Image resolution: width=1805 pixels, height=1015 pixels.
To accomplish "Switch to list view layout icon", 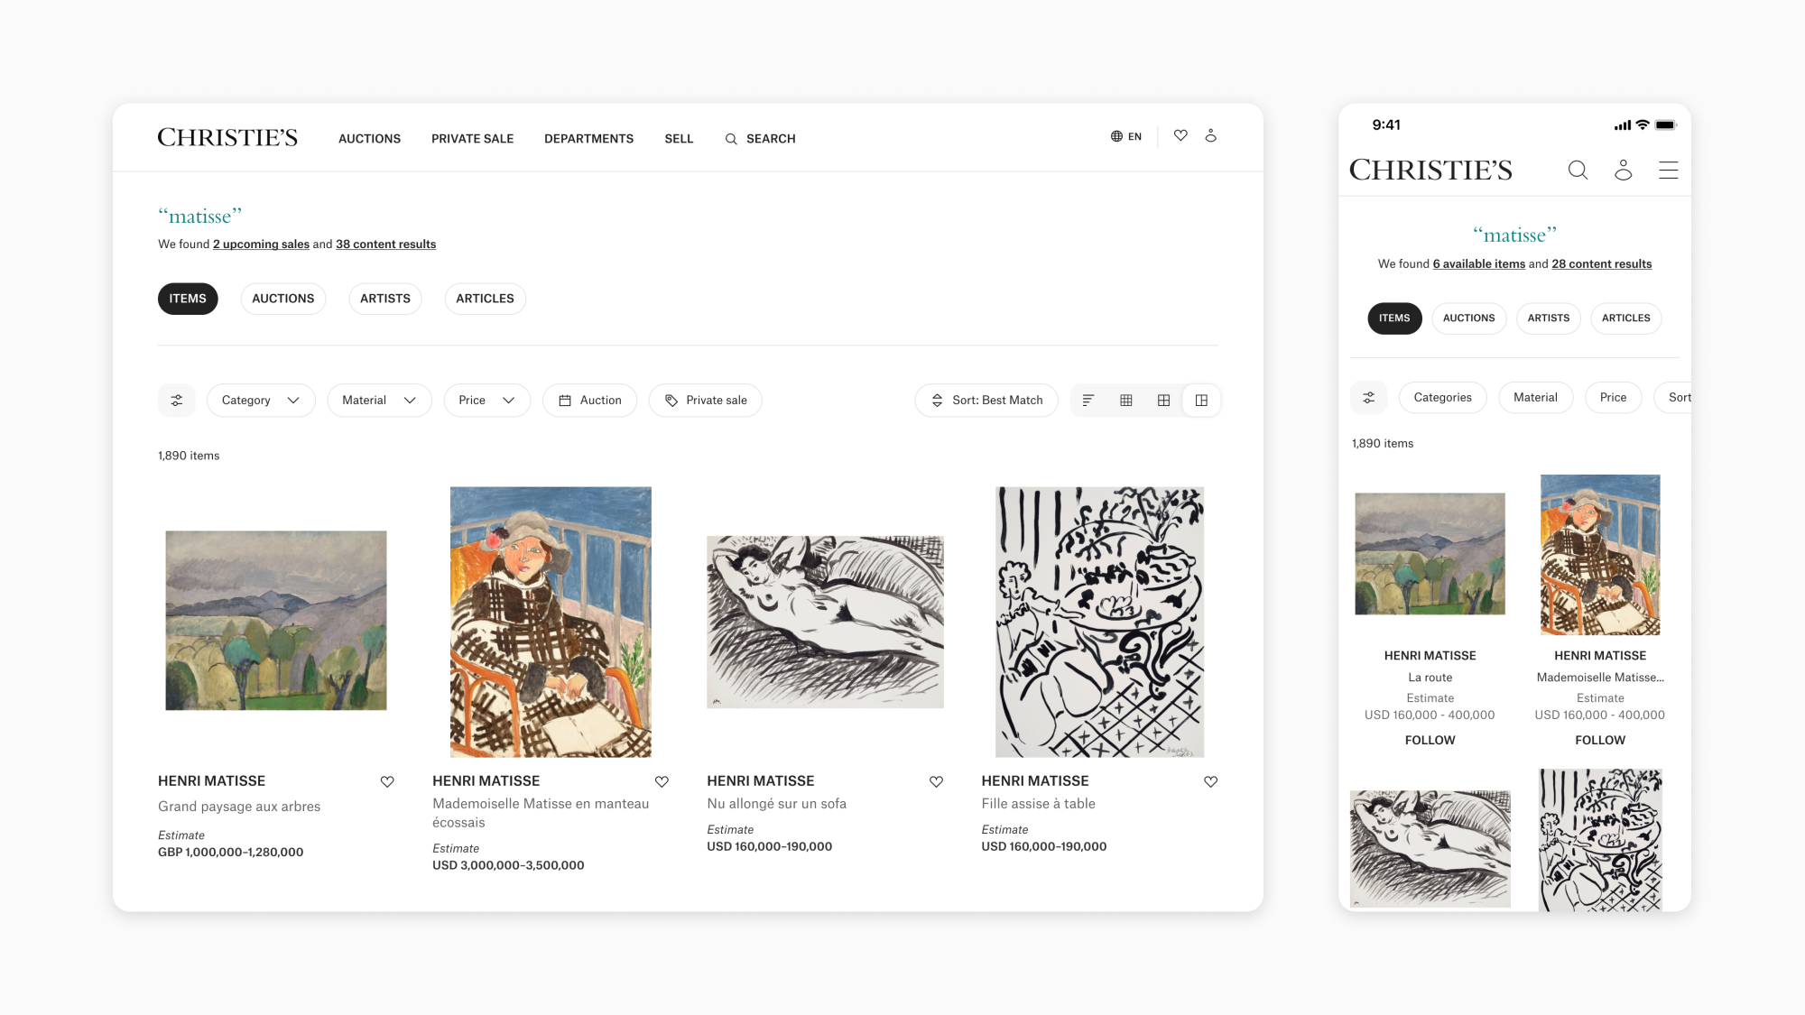I will [1088, 401].
